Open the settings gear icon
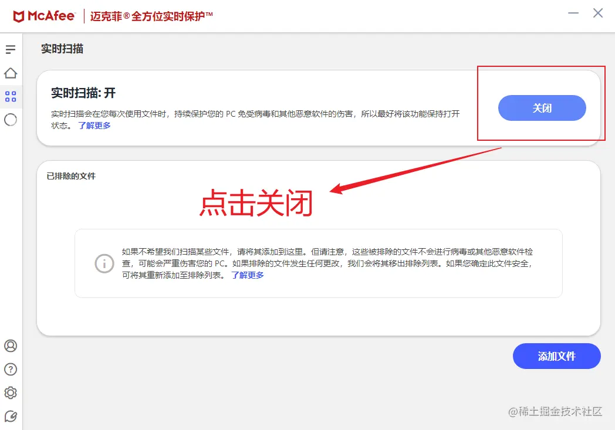The image size is (615, 430). click(x=11, y=393)
